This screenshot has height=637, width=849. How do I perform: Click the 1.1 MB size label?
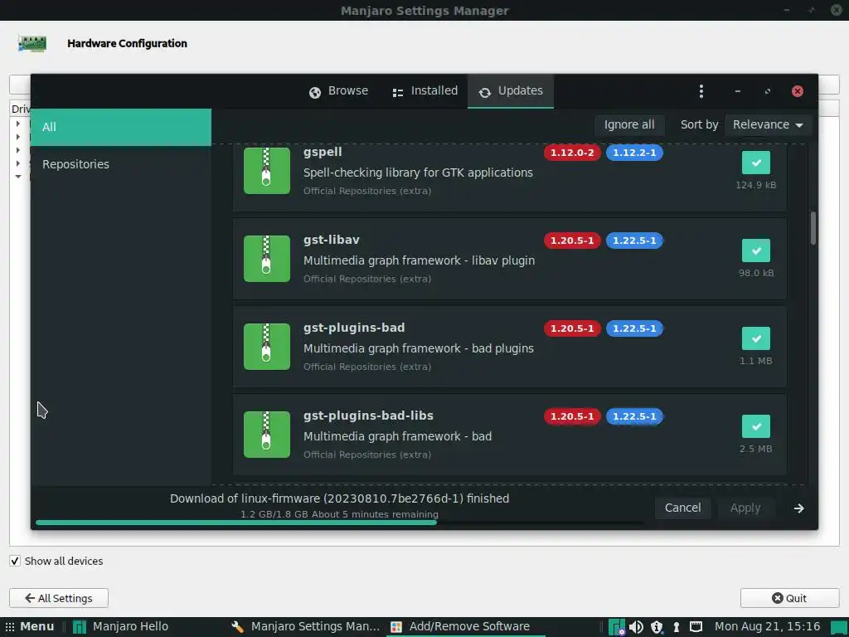tap(756, 361)
